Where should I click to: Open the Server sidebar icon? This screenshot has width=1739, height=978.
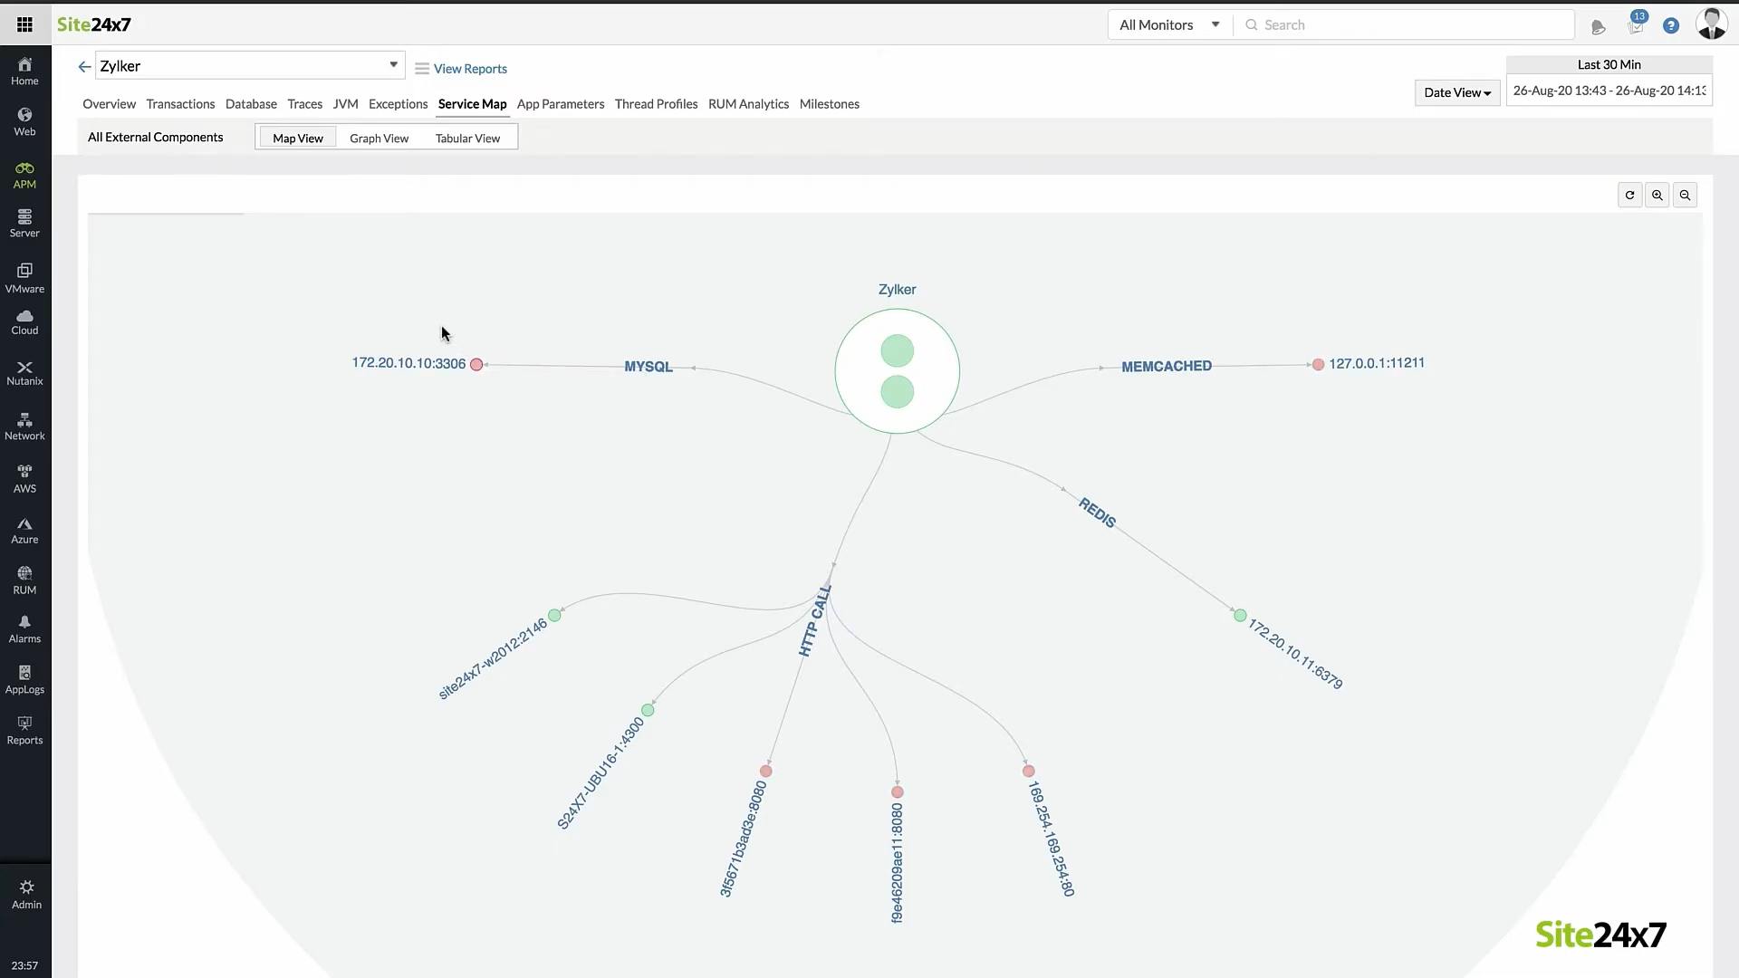(24, 224)
